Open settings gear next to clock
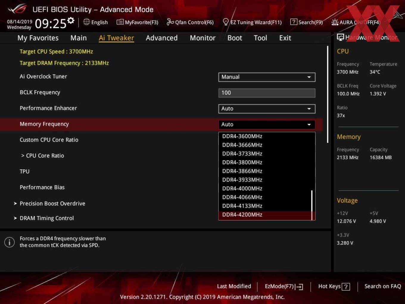Image resolution: width=405 pixels, height=304 pixels. pos(71,21)
